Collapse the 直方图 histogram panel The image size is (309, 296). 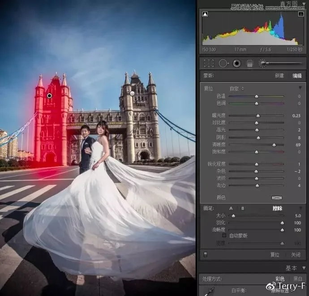coord(304,4)
